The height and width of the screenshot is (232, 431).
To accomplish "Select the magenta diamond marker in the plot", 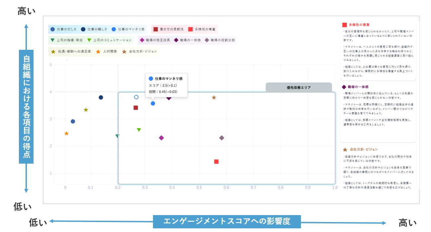I will (161, 138).
